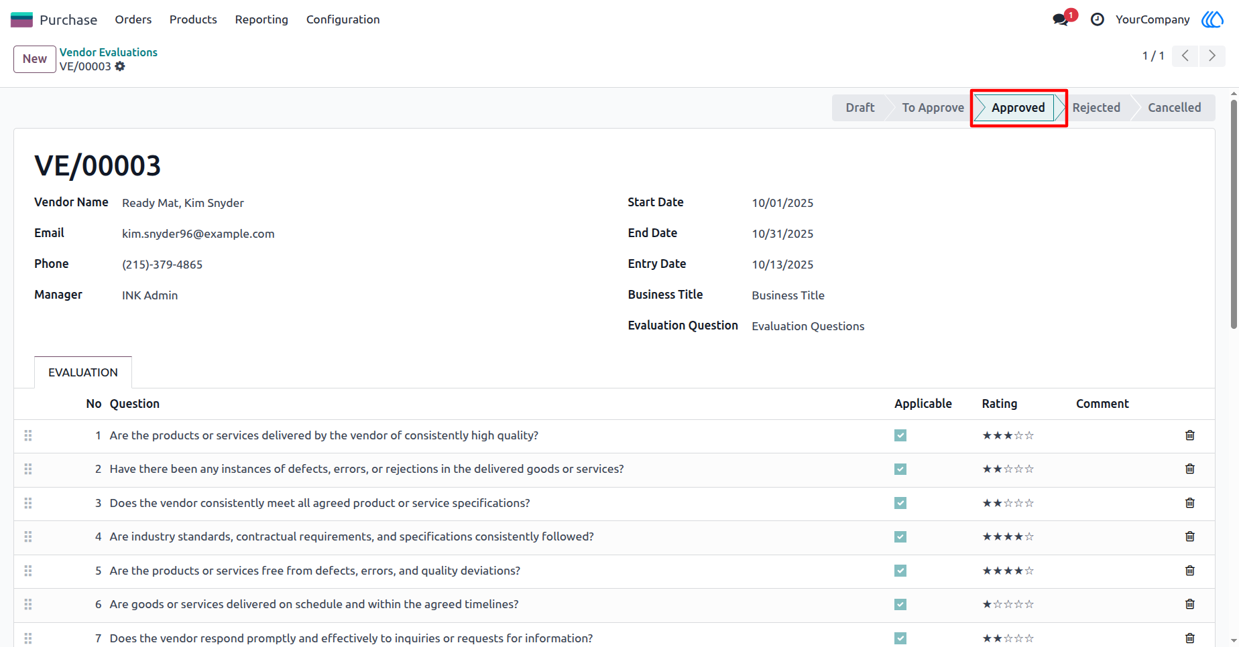Click the YourCompany company switcher
Screen dimensions: 1239x647
(x=1153, y=19)
